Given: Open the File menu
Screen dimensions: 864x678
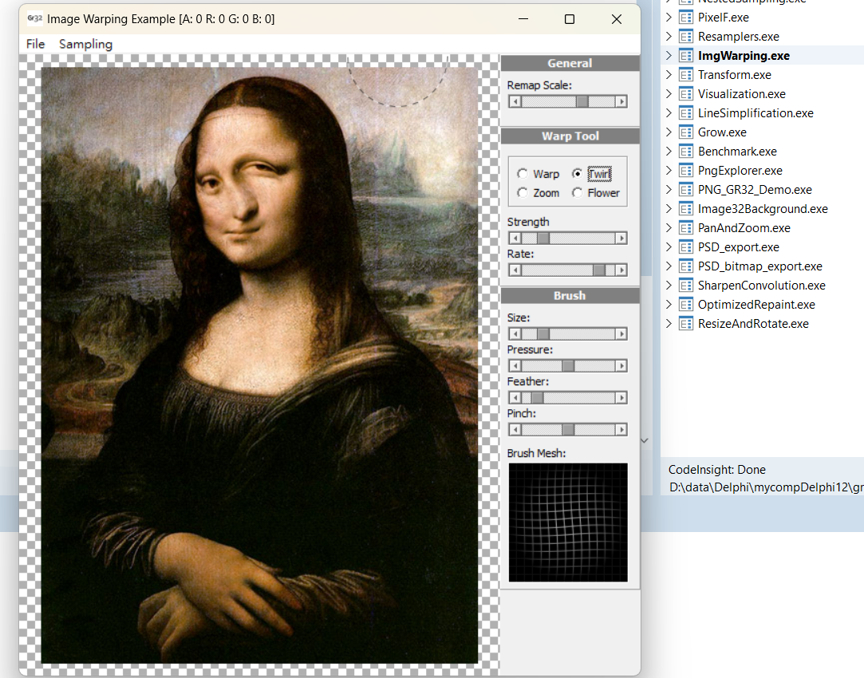Looking at the screenshot, I should pyautogui.click(x=35, y=44).
